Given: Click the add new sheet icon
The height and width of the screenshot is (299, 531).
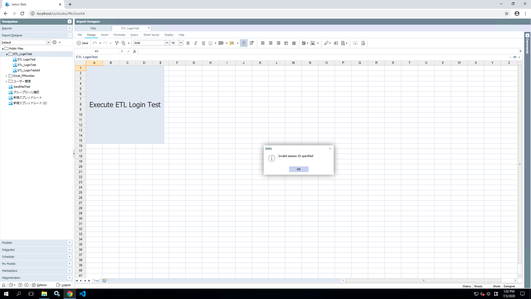Looking at the screenshot, I should coord(104,281).
